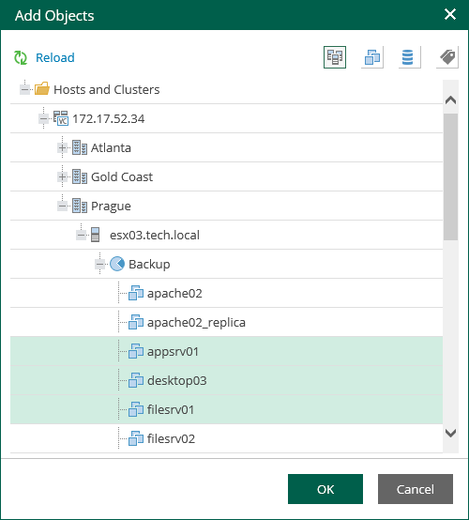Collapse the Backup resource pool node
Image resolution: width=469 pixels, height=520 pixels.
(x=99, y=265)
